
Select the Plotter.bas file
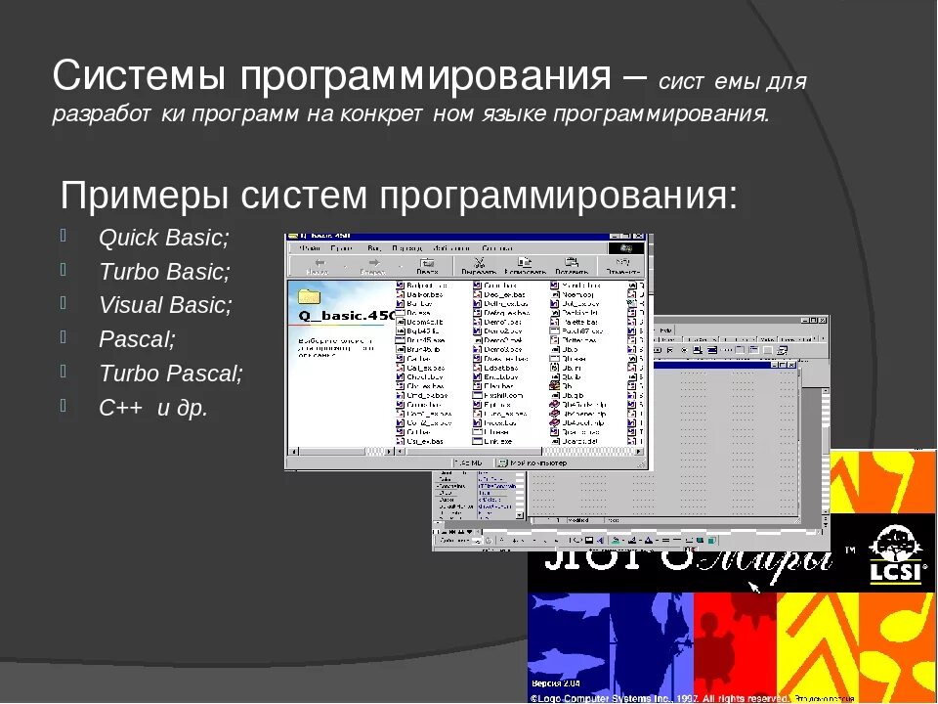[574, 340]
